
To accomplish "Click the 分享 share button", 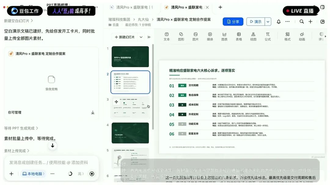I will 233,22.
